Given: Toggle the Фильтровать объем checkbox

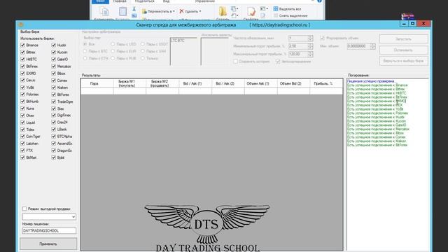Looking at the screenshot, I should pyautogui.click(x=322, y=38).
